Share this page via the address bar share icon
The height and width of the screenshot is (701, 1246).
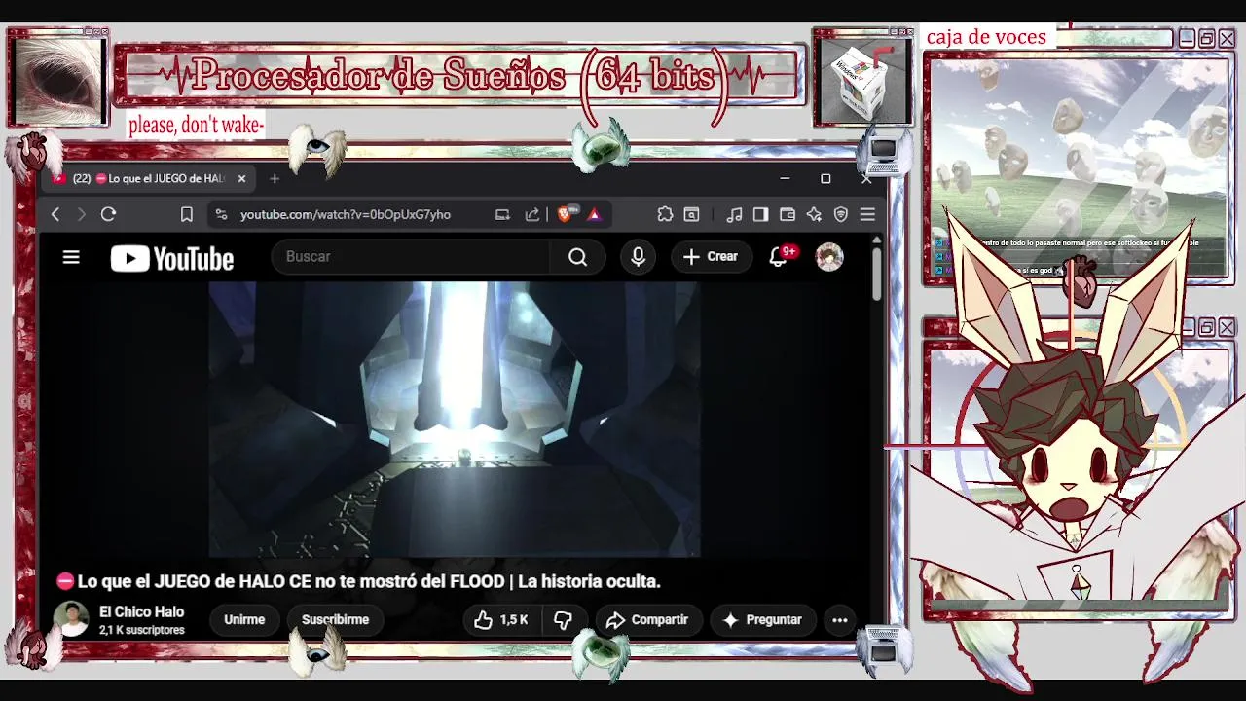tap(532, 214)
